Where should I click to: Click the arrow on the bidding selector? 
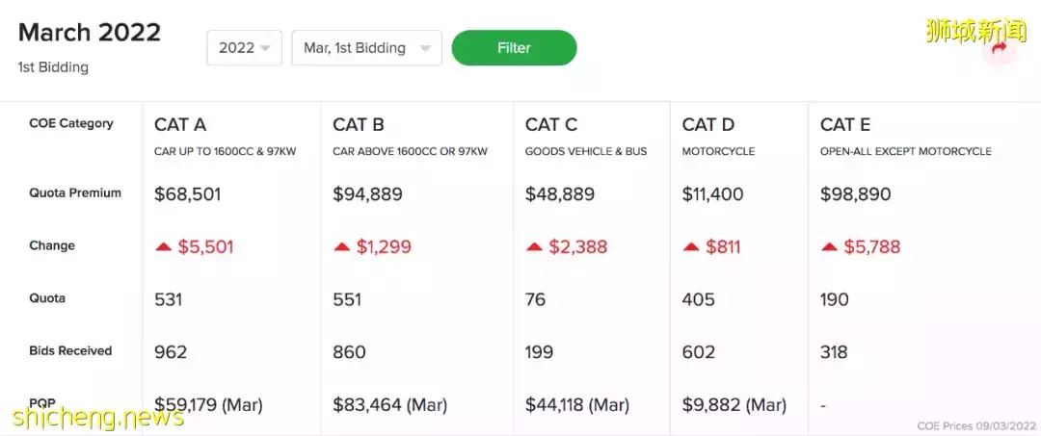coord(426,48)
